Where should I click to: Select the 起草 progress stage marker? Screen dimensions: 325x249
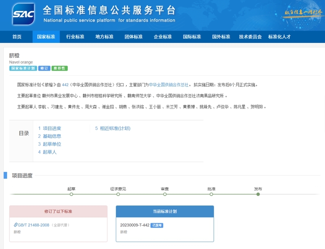click(x=71, y=194)
